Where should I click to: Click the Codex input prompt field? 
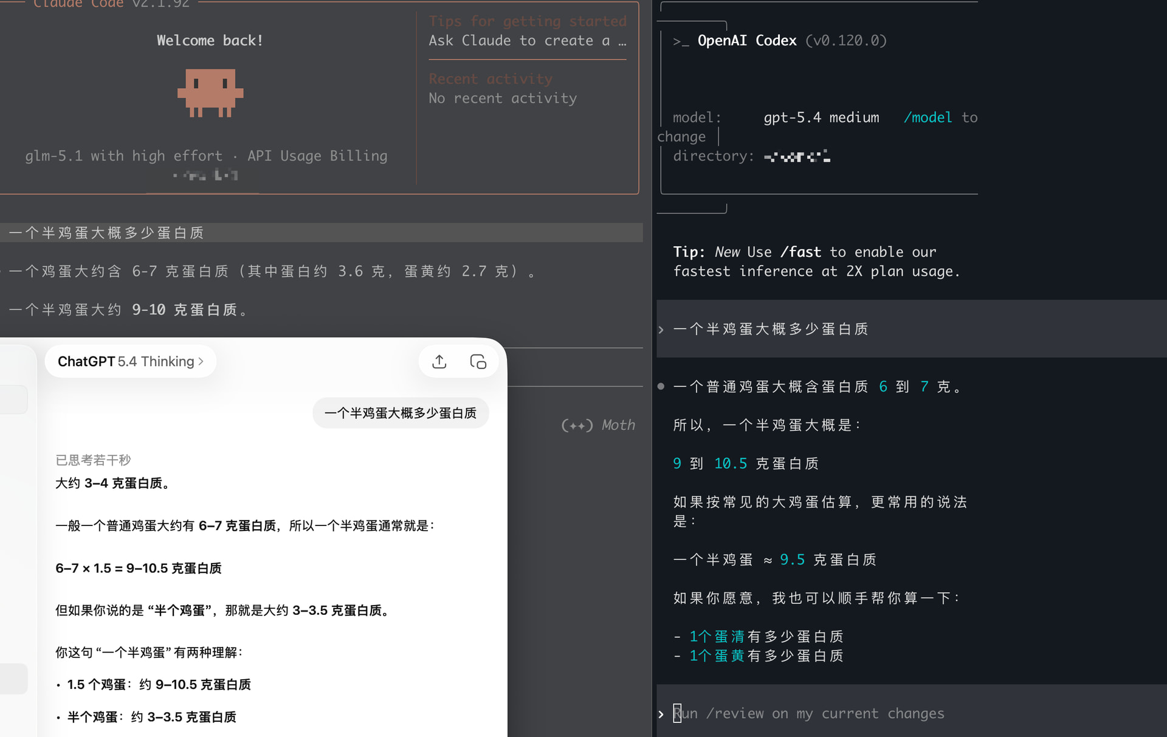pyautogui.click(x=912, y=713)
